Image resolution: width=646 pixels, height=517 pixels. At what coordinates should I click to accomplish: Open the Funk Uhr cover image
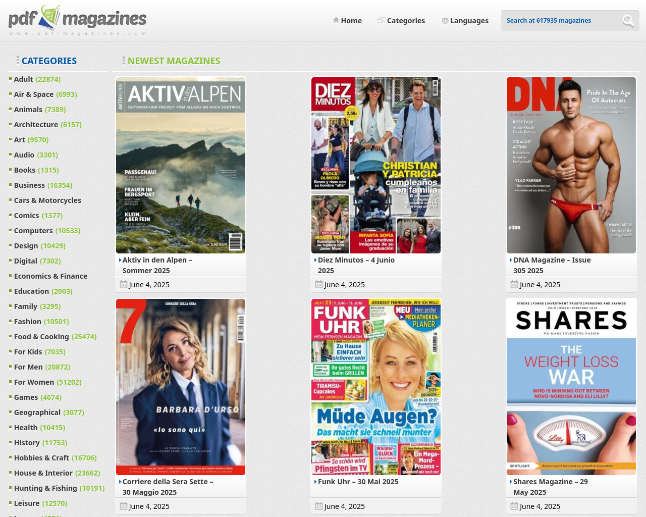tap(376, 387)
